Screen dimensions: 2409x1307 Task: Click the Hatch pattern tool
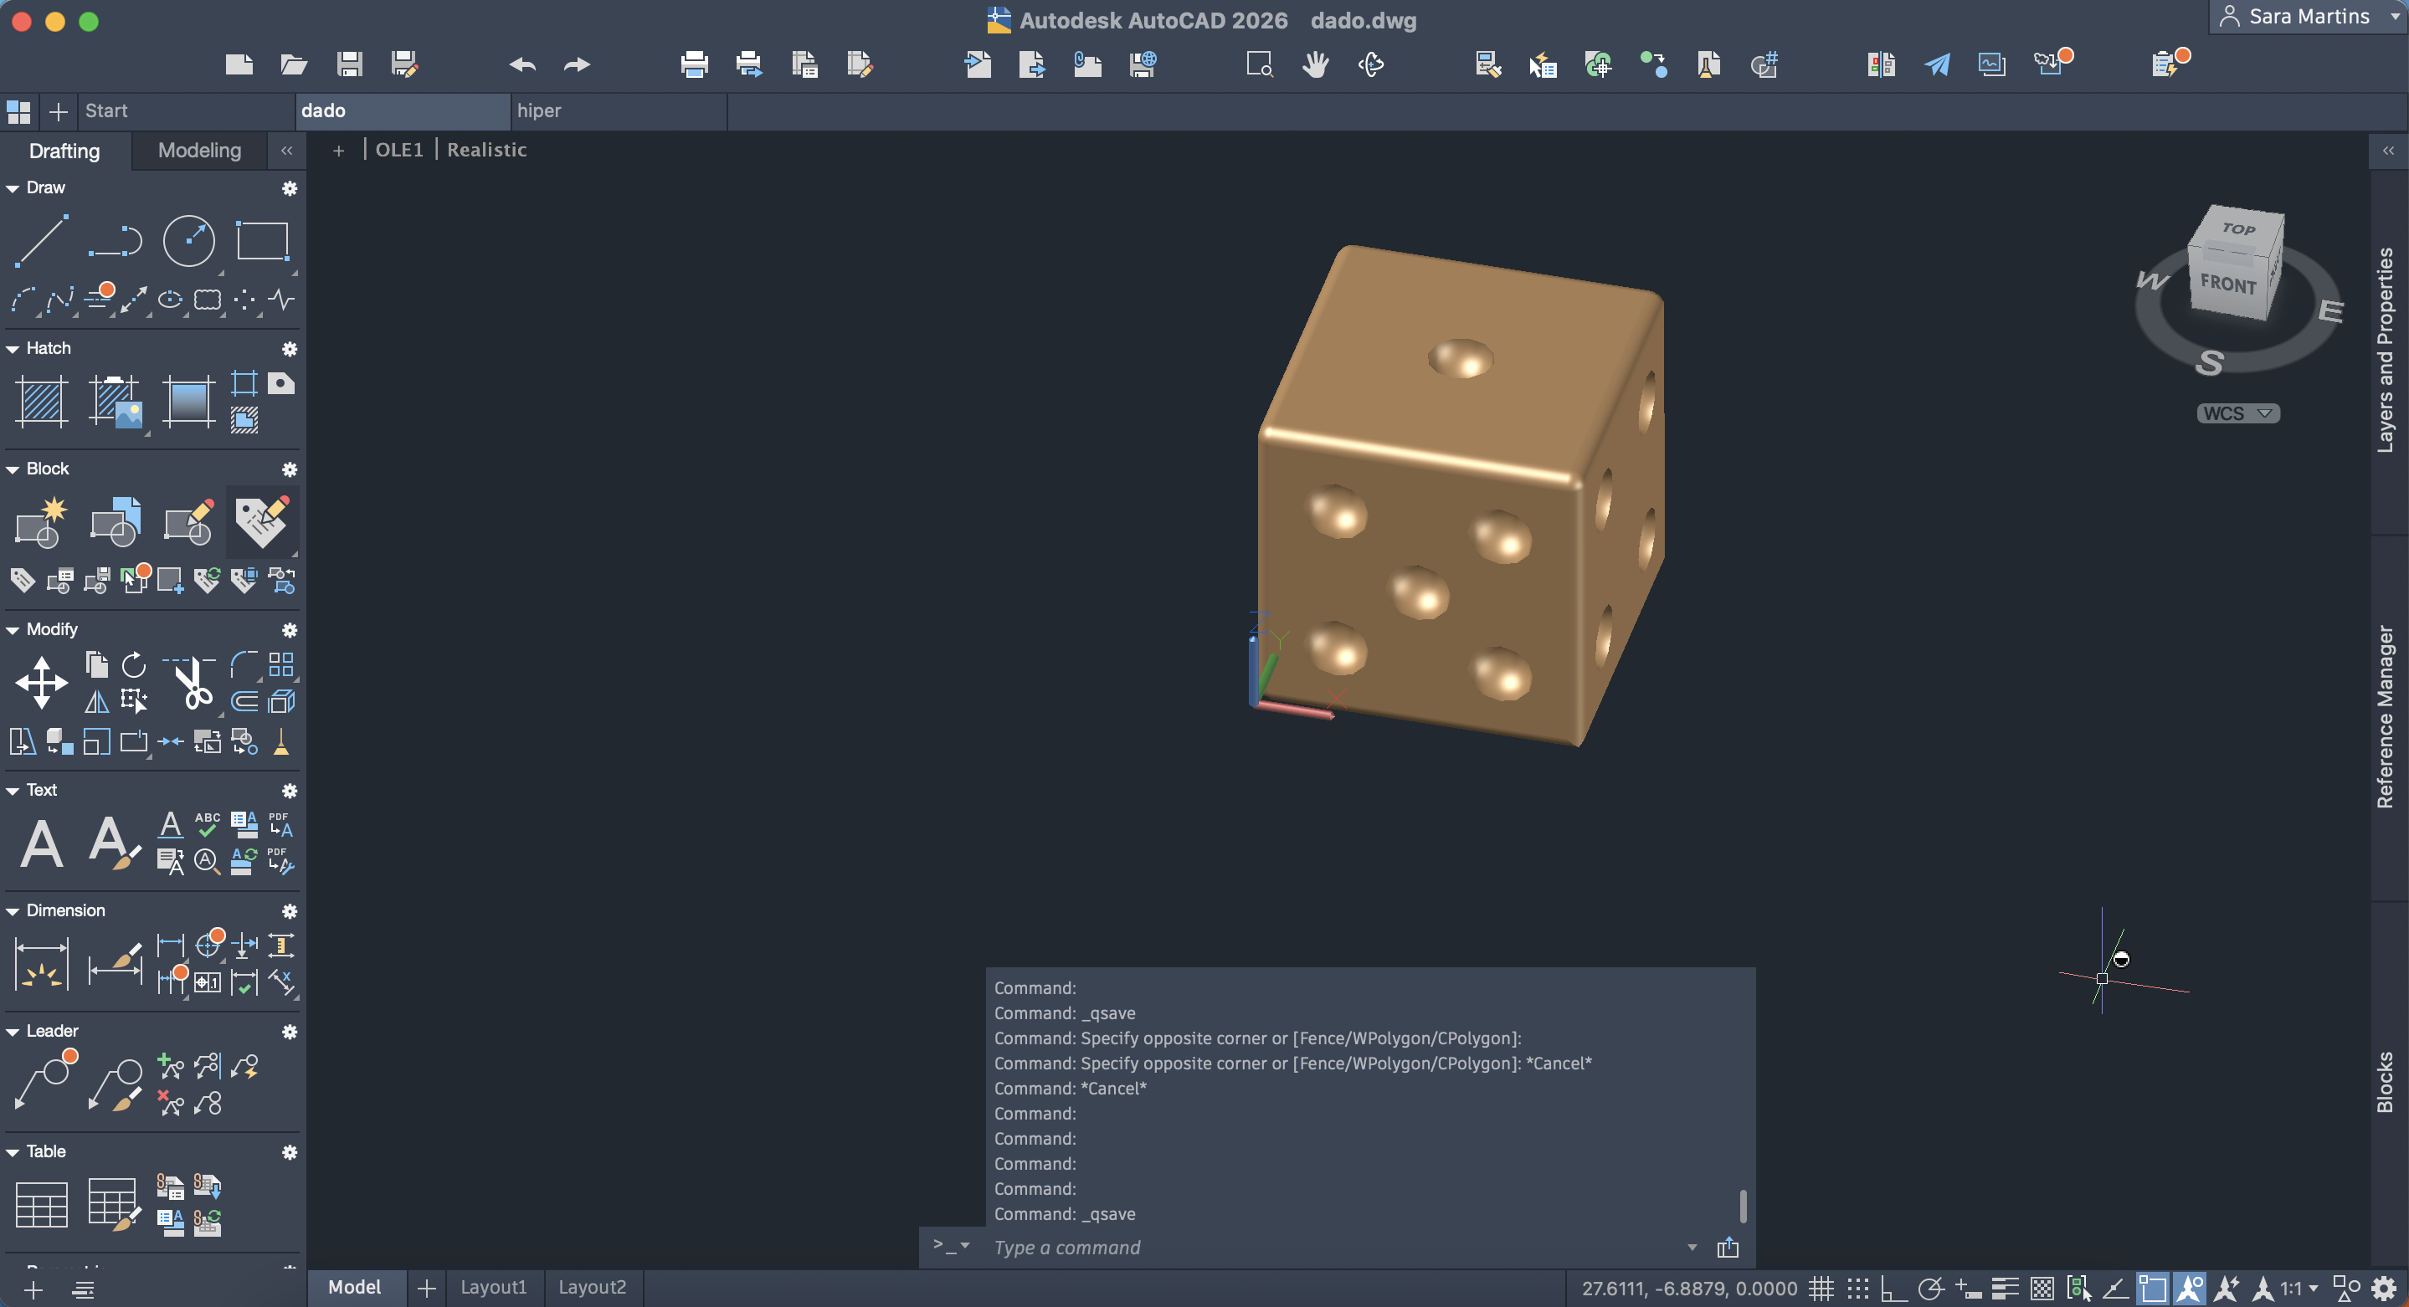(x=41, y=402)
